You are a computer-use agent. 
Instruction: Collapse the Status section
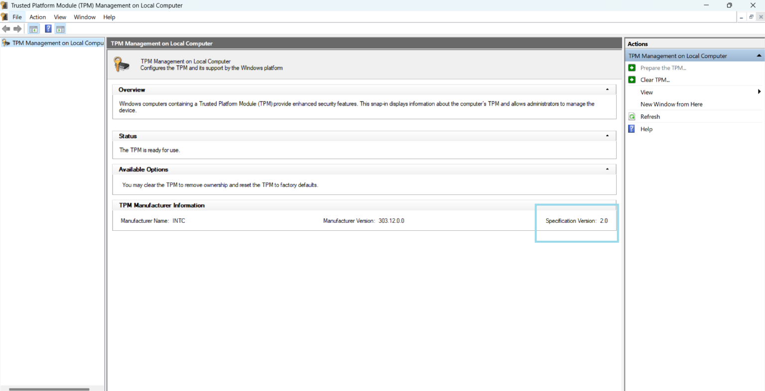point(607,135)
